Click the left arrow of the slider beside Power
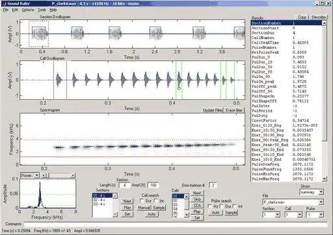 (44, 175)
